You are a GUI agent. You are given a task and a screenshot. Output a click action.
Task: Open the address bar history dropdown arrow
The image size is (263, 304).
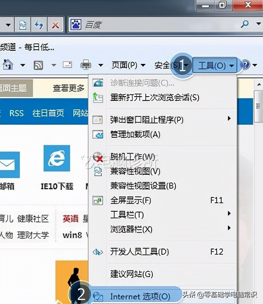[x=8, y=25]
